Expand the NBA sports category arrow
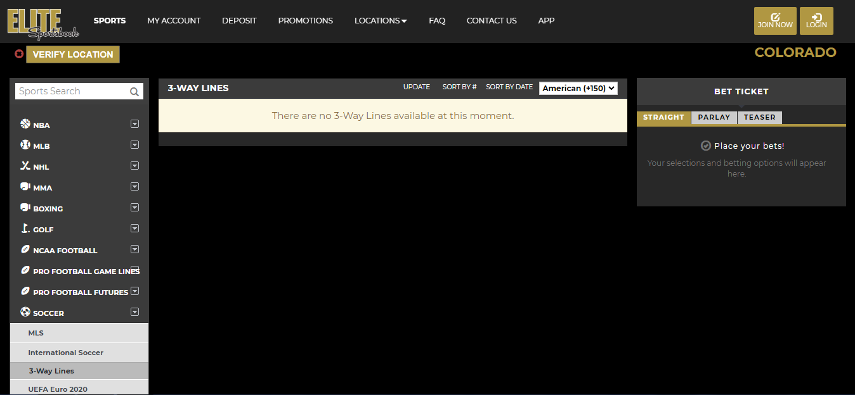The width and height of the screenshot is (855, 395). coord(134,124)
